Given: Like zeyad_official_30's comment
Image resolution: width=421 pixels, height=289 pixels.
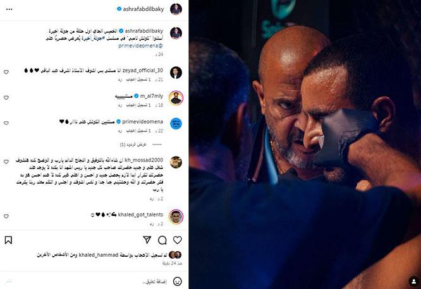Looking at the screenshot, I should [x=6, y=72].
